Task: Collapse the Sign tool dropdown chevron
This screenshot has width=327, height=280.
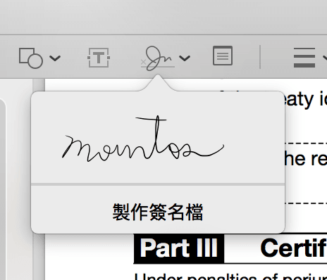Action: (x=185, y=58)
